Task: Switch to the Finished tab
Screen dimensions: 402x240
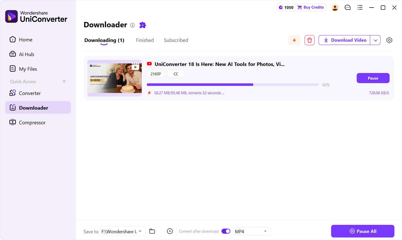Action: pyautogui.click(x=145, y=40)
